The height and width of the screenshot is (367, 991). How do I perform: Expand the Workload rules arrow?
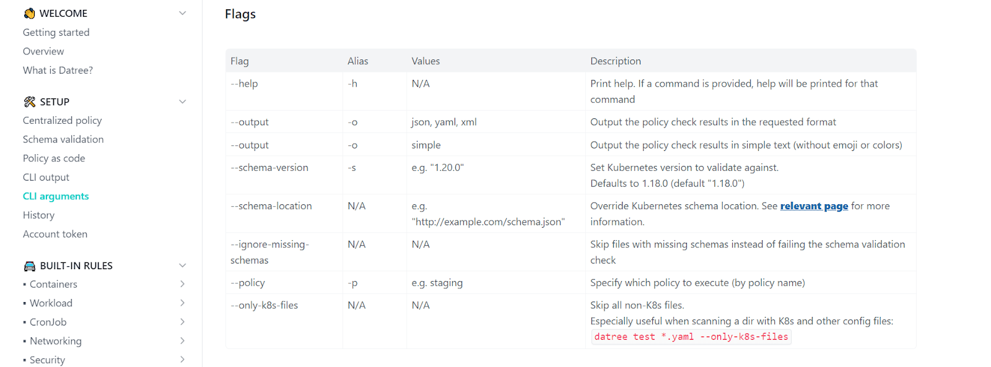(182, 303)
